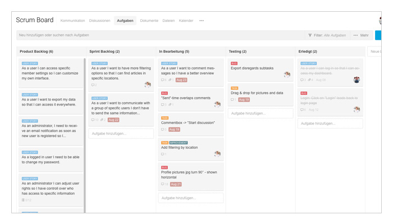Screen dimensions: 393x224
Task: Click the task search and add field
Action: [x=161, y=35]
